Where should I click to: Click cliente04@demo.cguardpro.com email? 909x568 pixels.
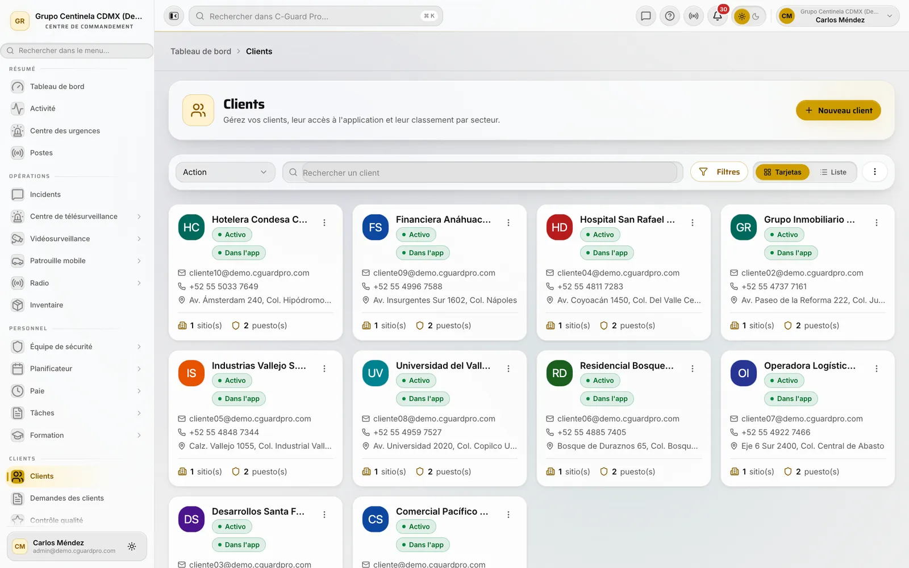pyautogui.click(x=618, y=273)
